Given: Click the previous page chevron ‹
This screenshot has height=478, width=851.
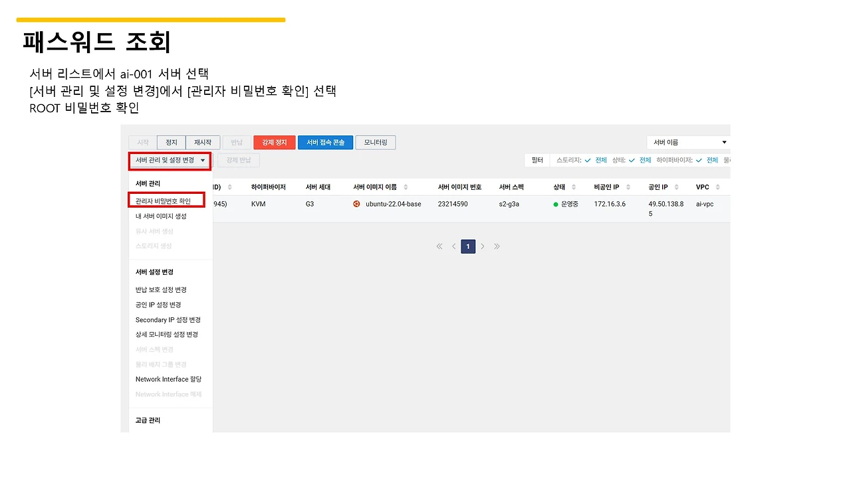Looking at the screenshot, I should pos(453,246).
